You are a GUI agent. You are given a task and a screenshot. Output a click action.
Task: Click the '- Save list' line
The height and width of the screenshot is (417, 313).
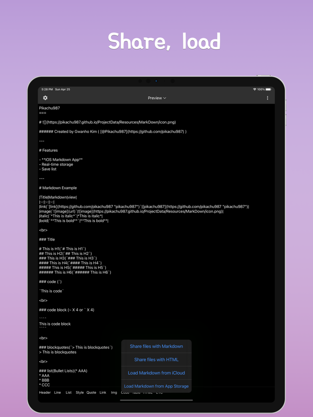pyautogui.click(x=48, y=169)
